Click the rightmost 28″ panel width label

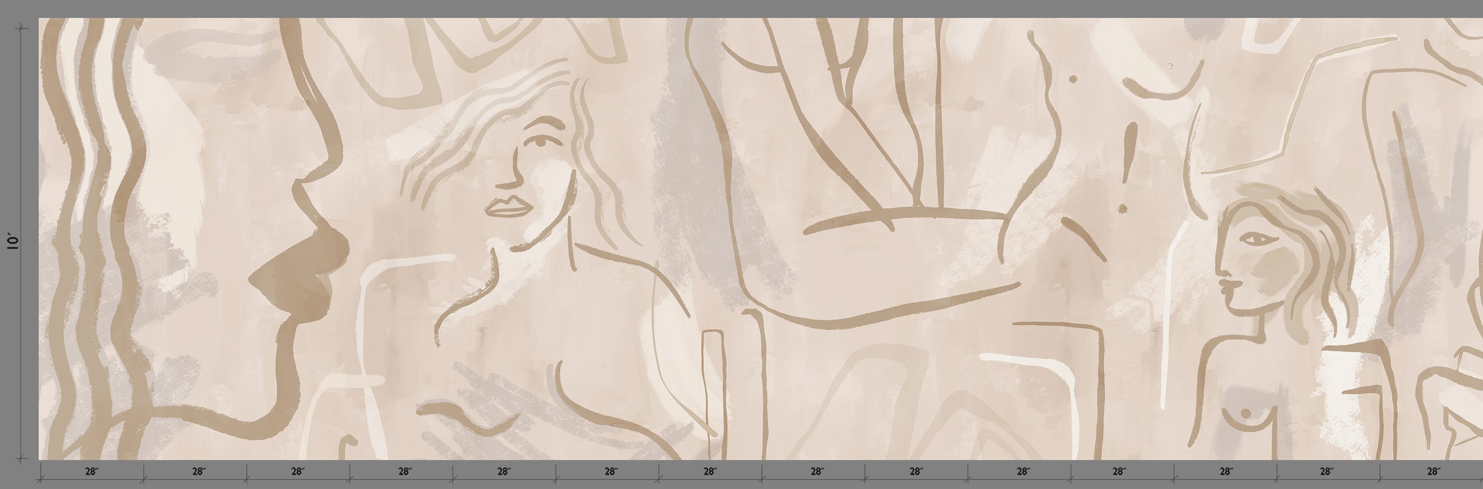pyautogui.click(x=1433, y=472)
